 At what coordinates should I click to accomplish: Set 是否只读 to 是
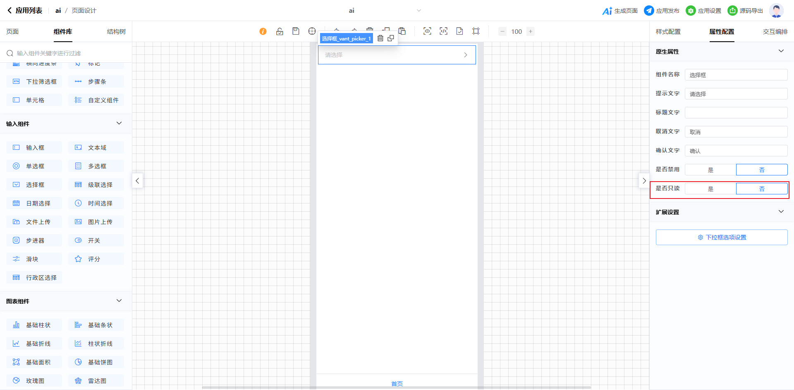pos(710,189)
